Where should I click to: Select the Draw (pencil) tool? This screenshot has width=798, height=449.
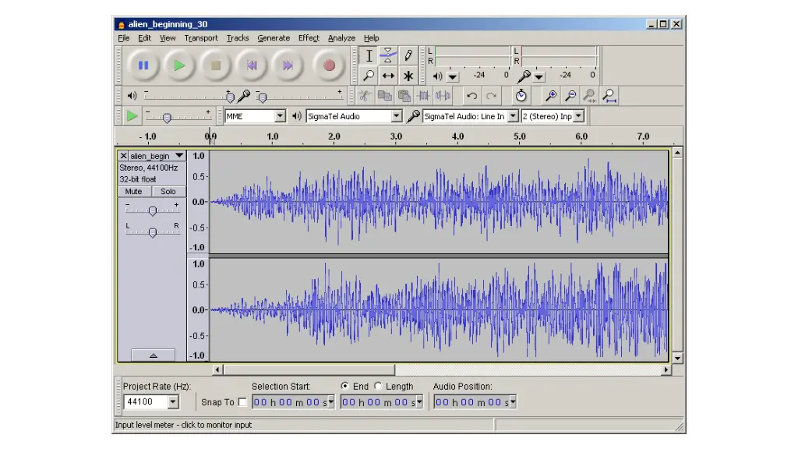[408, 56]
